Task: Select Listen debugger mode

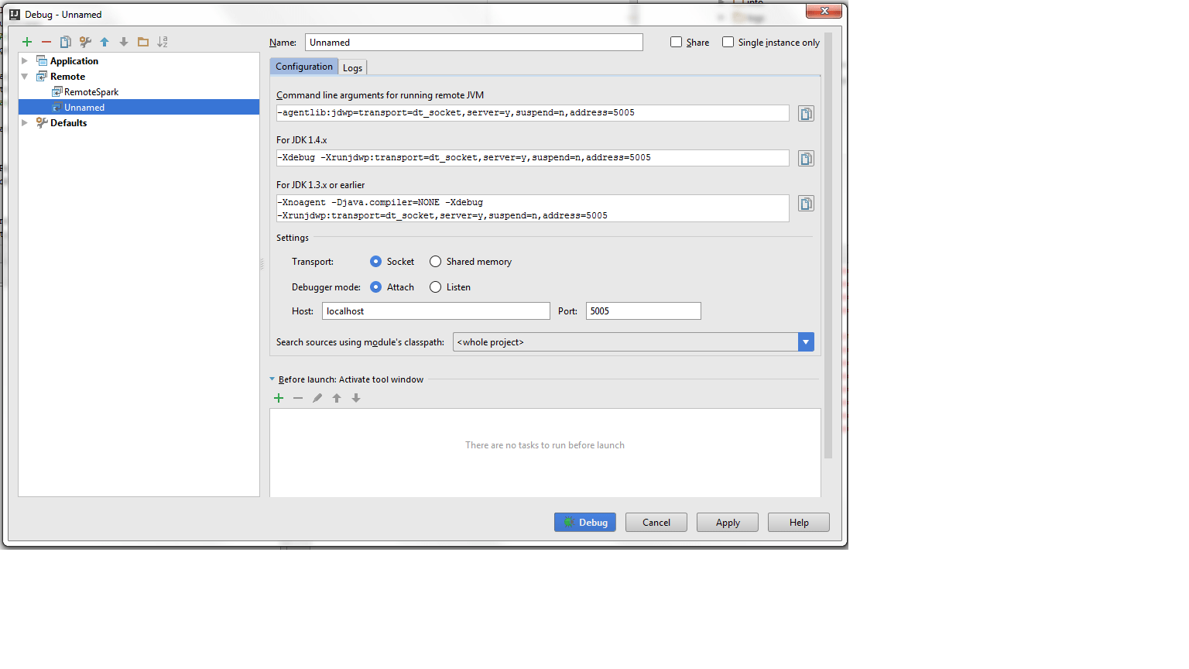Action: click(434, 286)
